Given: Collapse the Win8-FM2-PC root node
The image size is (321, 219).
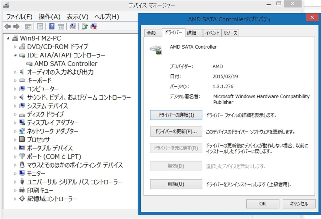Looking at the screenshot, I should click(x=8, y=38).
